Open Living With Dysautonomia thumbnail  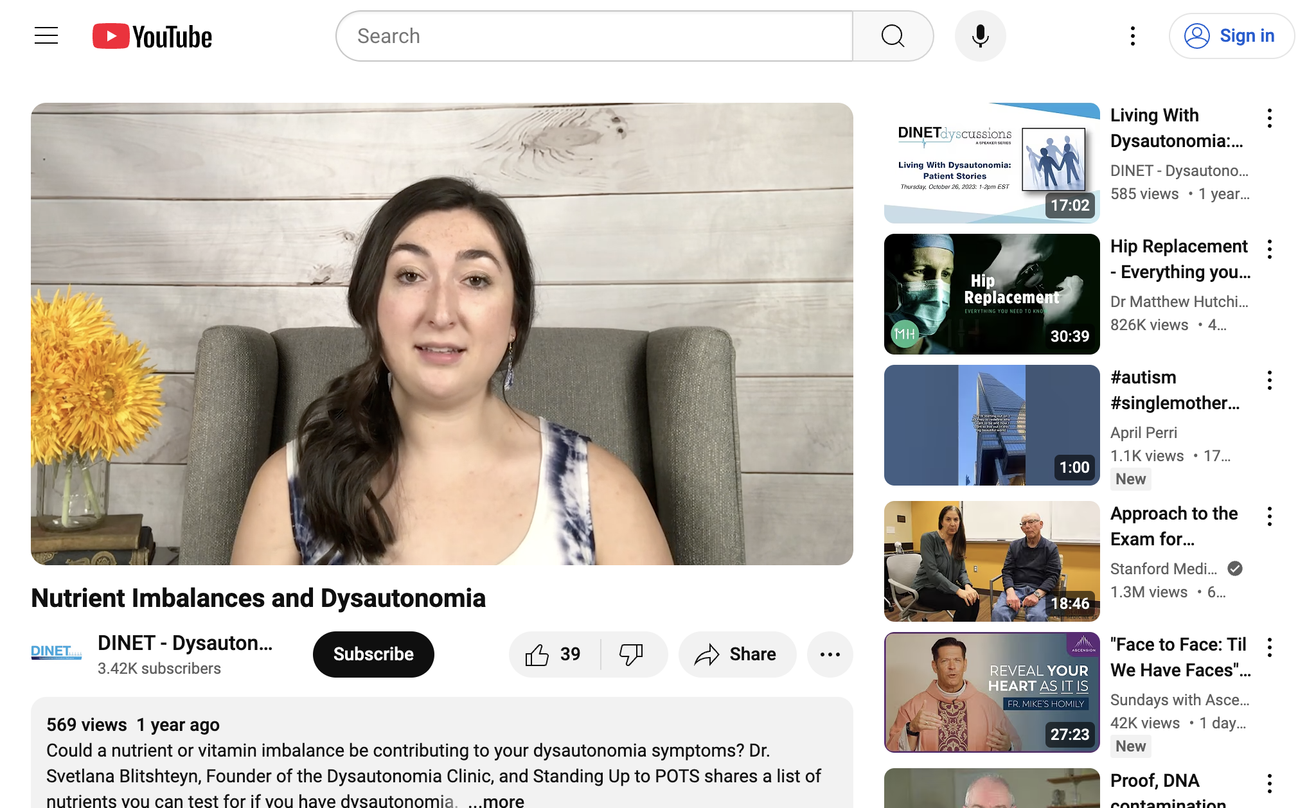[x=991, y=163]
